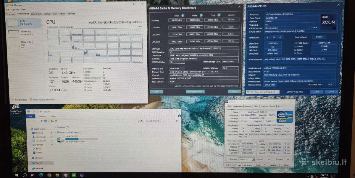Open the Bench tab in CPU-Z
Screen dimensions: 355x178
272,106
